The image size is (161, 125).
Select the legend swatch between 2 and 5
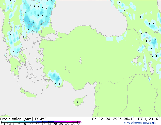pyautogui.click(x=22, y=122)
